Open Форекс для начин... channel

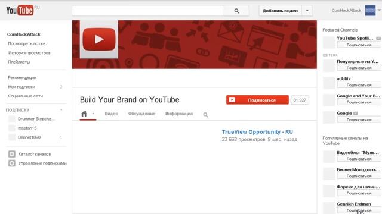358,187
